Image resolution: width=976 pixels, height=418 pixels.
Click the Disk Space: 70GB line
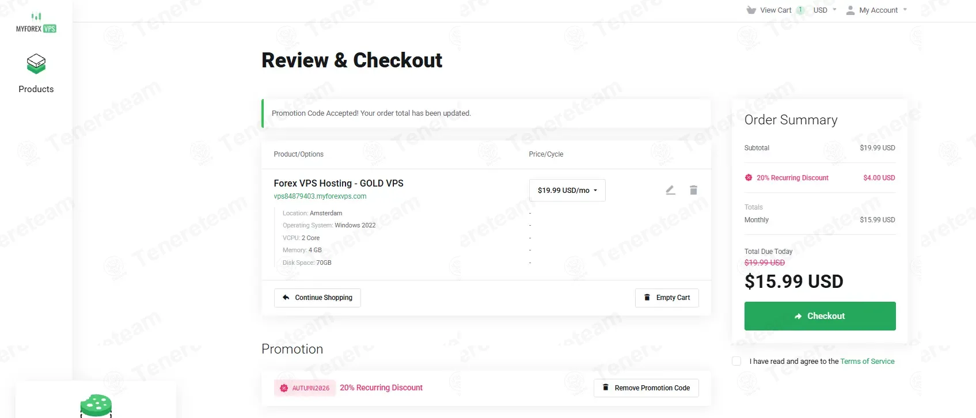pos(307,263)
